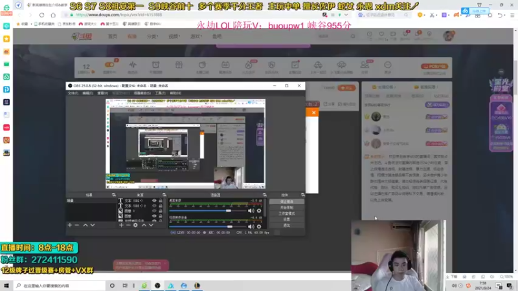The width and height of the screenshot is (518, 291).
Task: Open the 编辑(E) menu in OBS
Action: pos(87,93)
